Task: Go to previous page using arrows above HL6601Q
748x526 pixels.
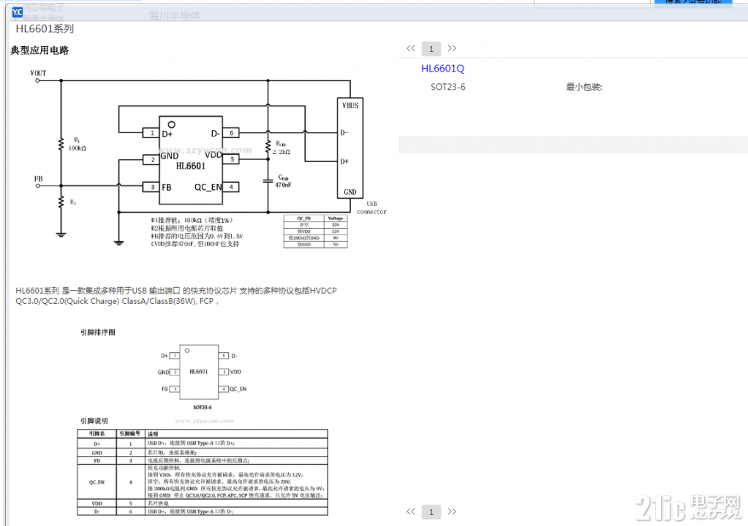Action: (x=411, y=48)
